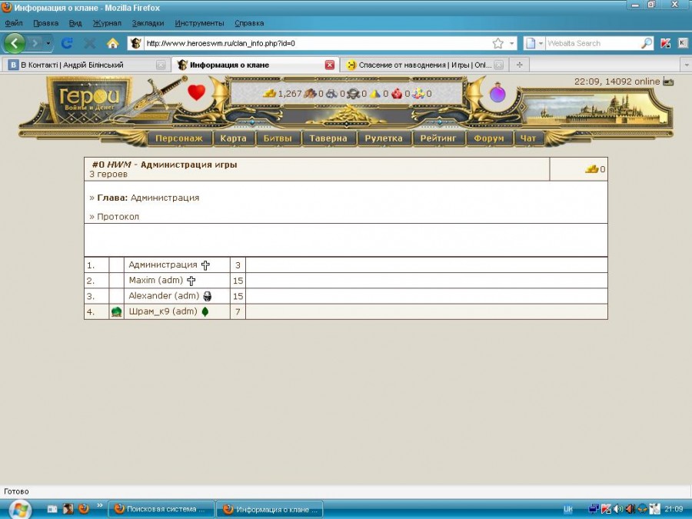Visit the Таверна page
The image size is (692, 519).
click(328, 138)
